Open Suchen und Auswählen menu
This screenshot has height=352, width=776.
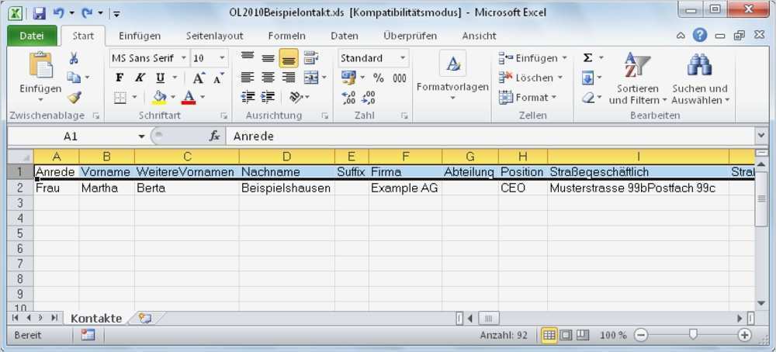point(700,78)
